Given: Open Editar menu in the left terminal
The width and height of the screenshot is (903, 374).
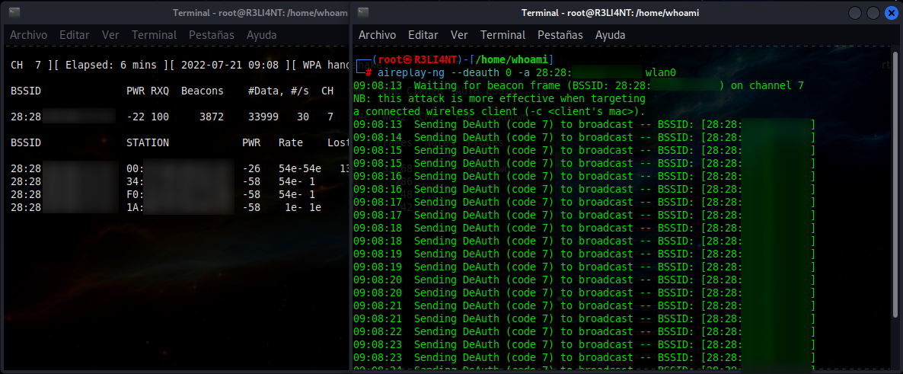Looking at the screenshot, I should tap(75, 35).
